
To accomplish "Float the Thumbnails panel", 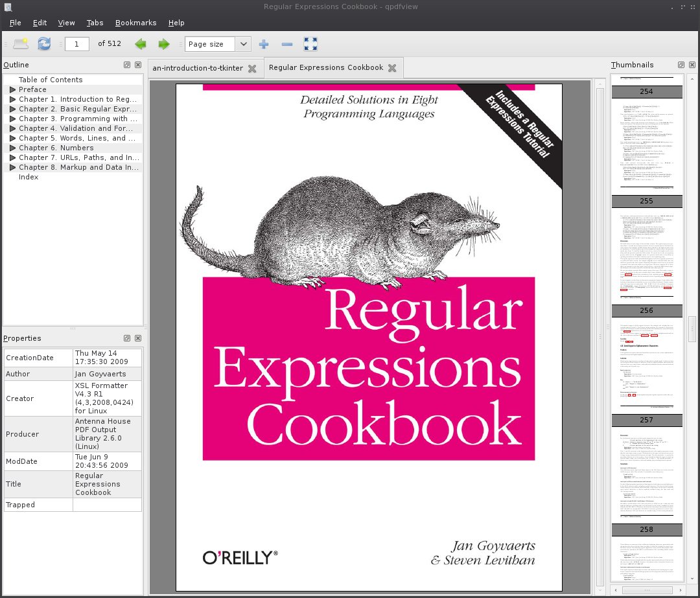I will tap(681, 65).
